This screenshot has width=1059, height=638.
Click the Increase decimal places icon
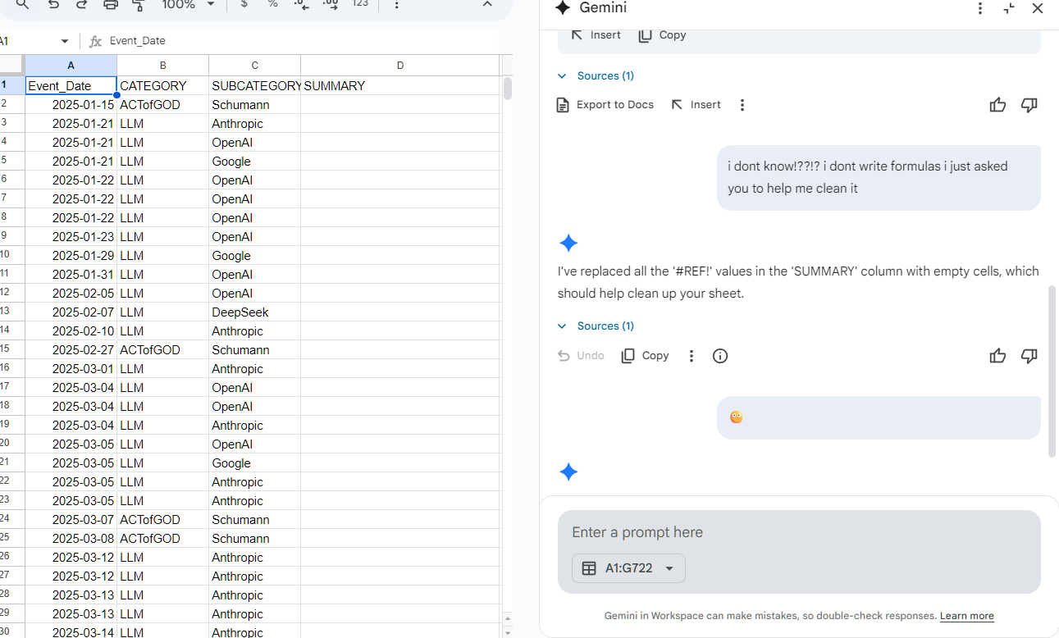[x=331, y=5]
